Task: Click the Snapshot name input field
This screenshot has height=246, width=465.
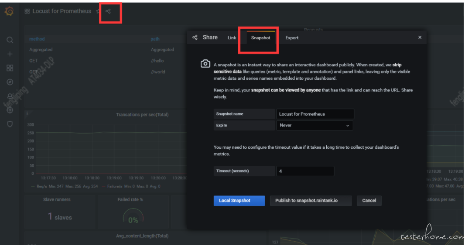Action: point(315,114)
